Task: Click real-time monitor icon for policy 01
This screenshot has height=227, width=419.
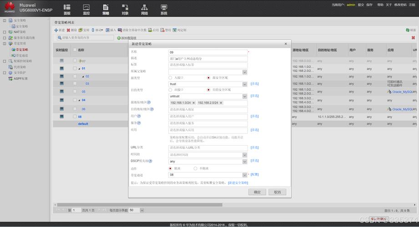Action: (x=62, y=69)
